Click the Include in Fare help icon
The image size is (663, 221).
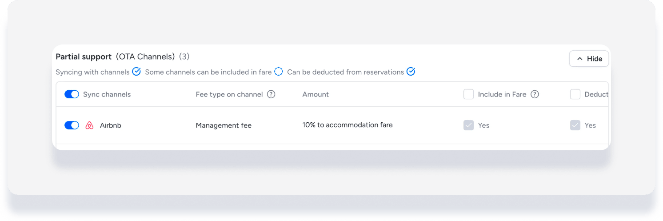(535, 94)
